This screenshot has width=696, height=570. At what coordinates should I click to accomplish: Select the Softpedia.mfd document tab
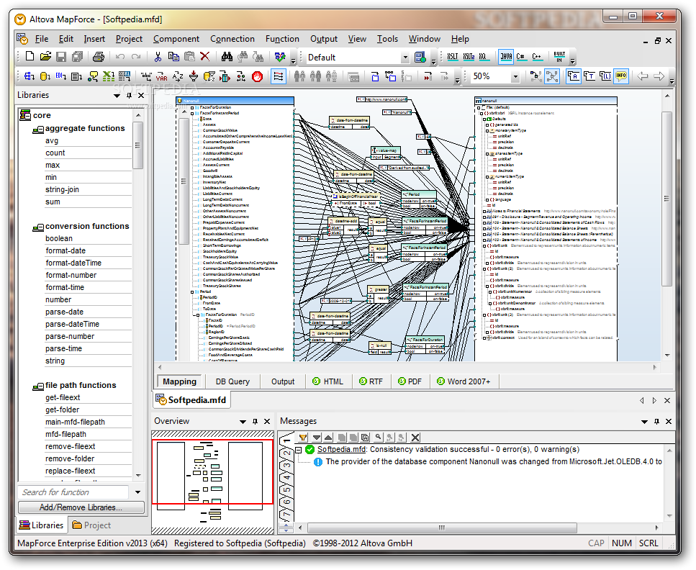coord(191,400)
